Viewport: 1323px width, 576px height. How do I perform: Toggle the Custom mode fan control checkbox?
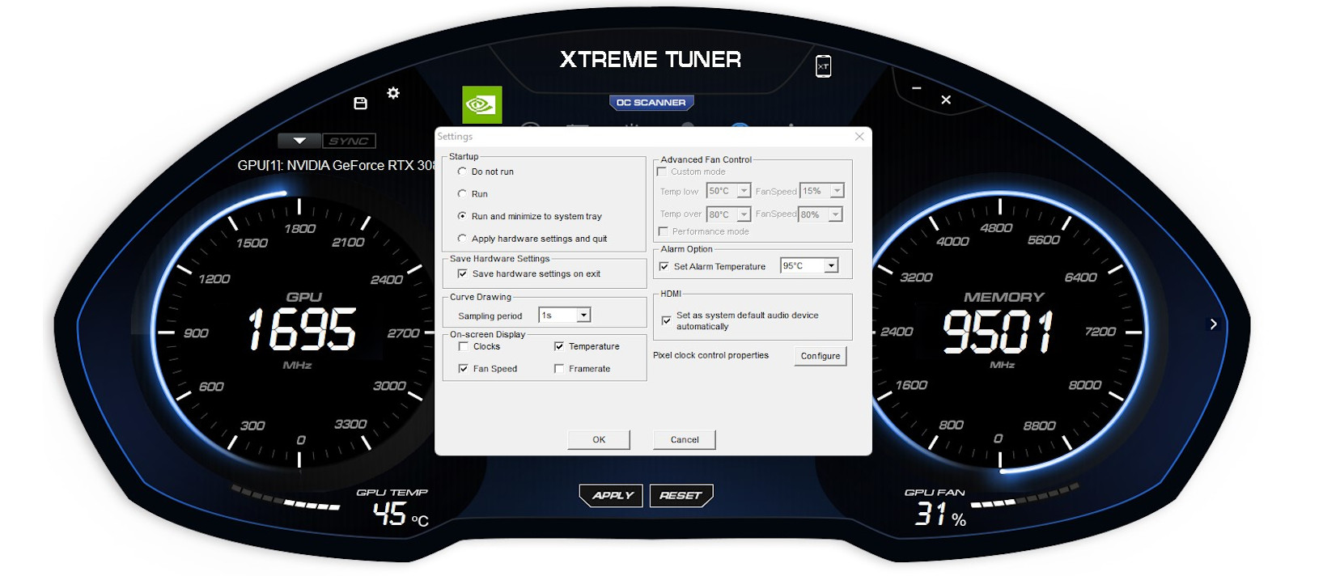tap(662, 172)
